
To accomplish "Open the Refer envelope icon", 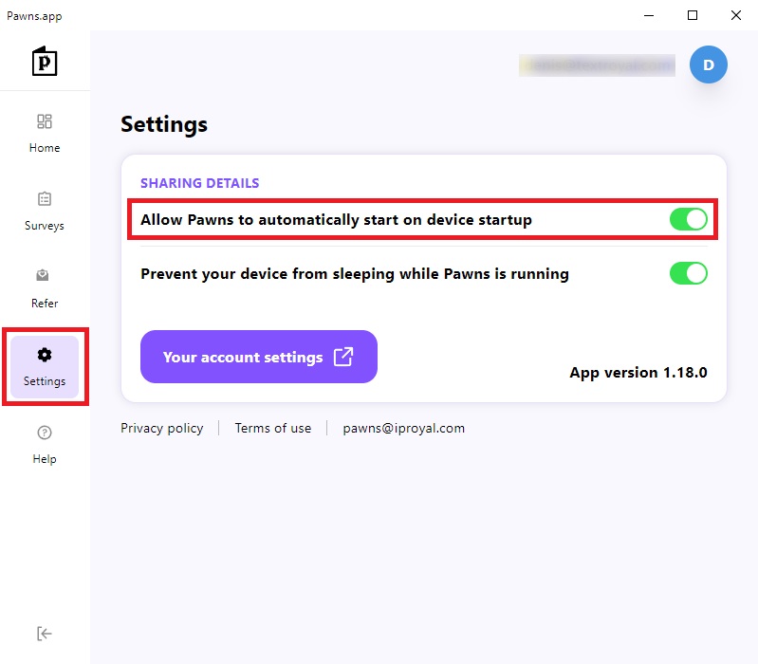I will point(43,275).
